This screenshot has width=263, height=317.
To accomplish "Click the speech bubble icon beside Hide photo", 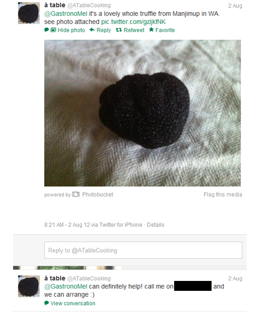I will click(46, 30).
